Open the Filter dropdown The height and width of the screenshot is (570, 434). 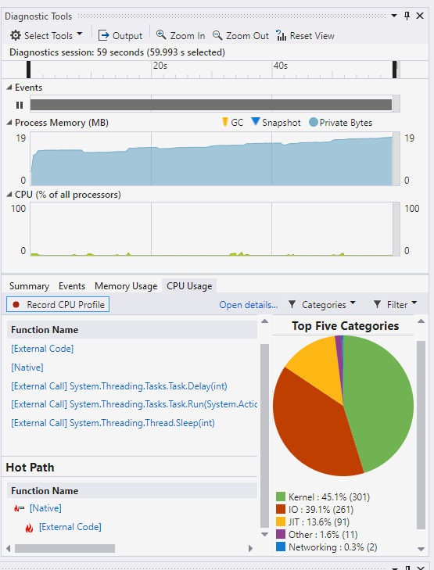pos(395,305)
